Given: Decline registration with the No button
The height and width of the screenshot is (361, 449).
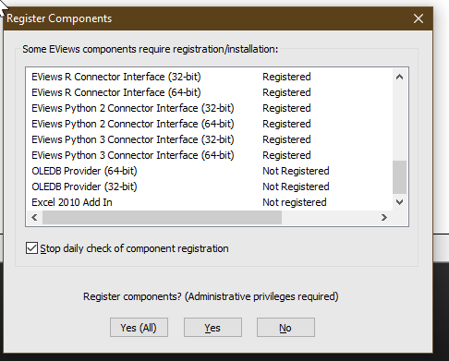Looking at the screenshot, I should tap(285, 328).
